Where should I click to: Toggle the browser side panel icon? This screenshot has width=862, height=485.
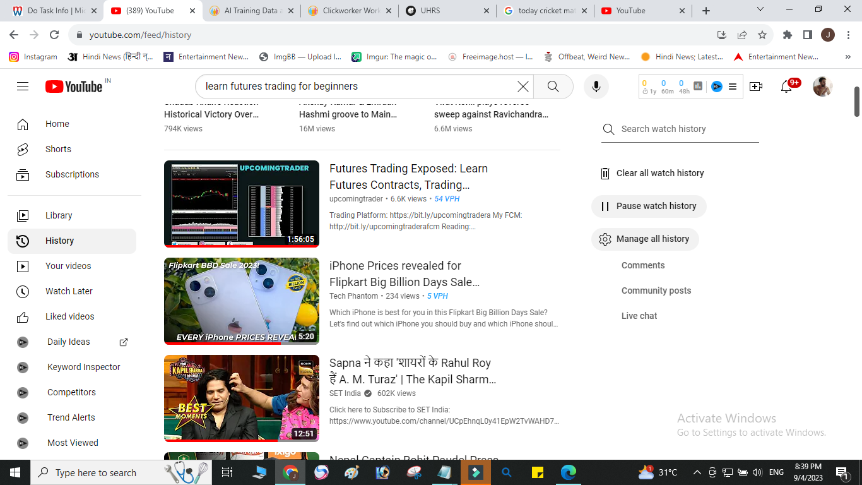(807, 35)
